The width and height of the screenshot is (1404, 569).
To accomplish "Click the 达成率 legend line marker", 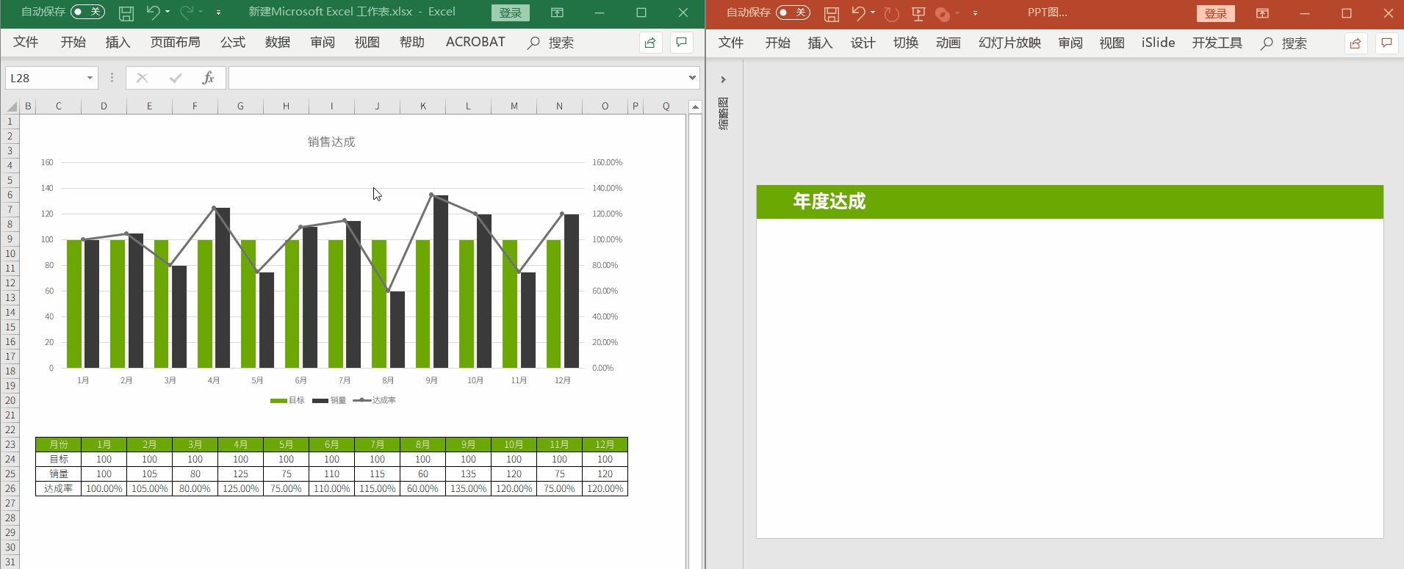I will (x=361, y=400).
